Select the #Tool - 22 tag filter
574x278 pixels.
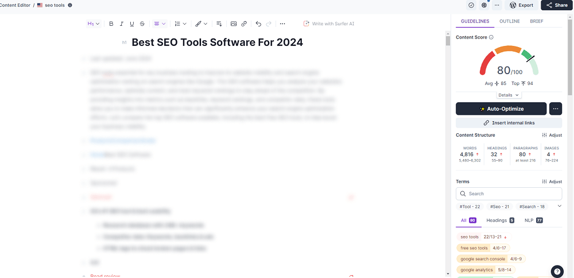470,207
